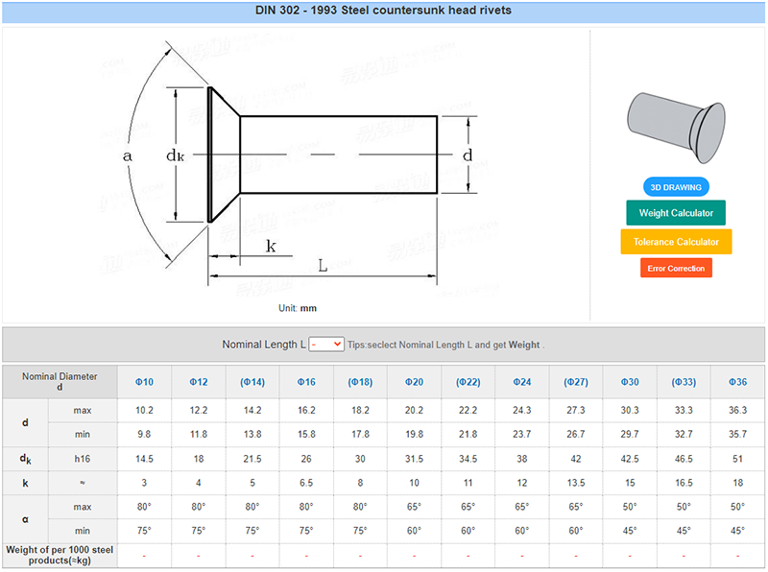Select the Φ16 diameter column header
The width and height of the screenshot is (768, 572).
click(x=306, y=382)
